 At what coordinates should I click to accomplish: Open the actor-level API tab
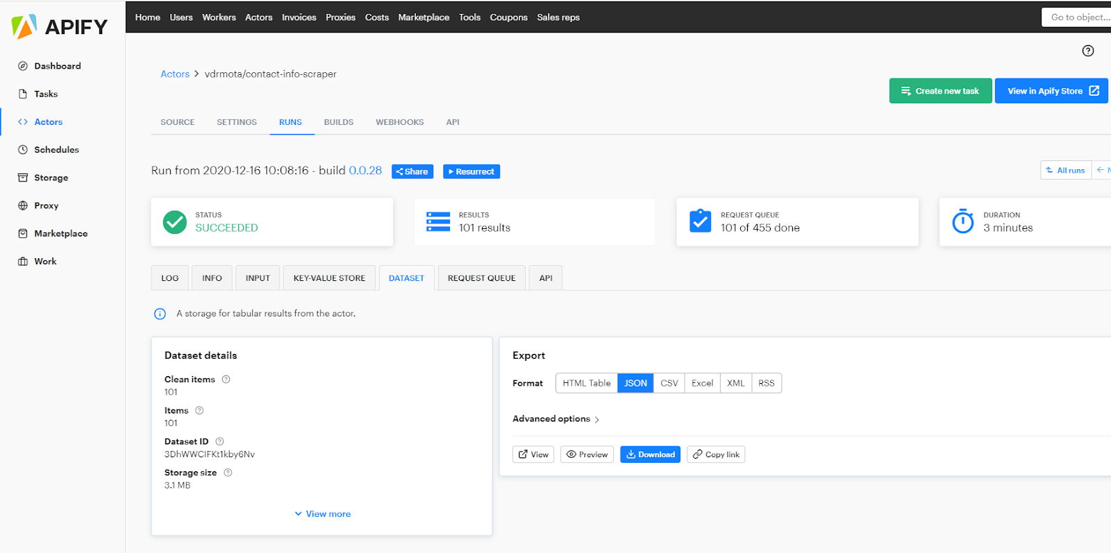[x=453, y=122]
